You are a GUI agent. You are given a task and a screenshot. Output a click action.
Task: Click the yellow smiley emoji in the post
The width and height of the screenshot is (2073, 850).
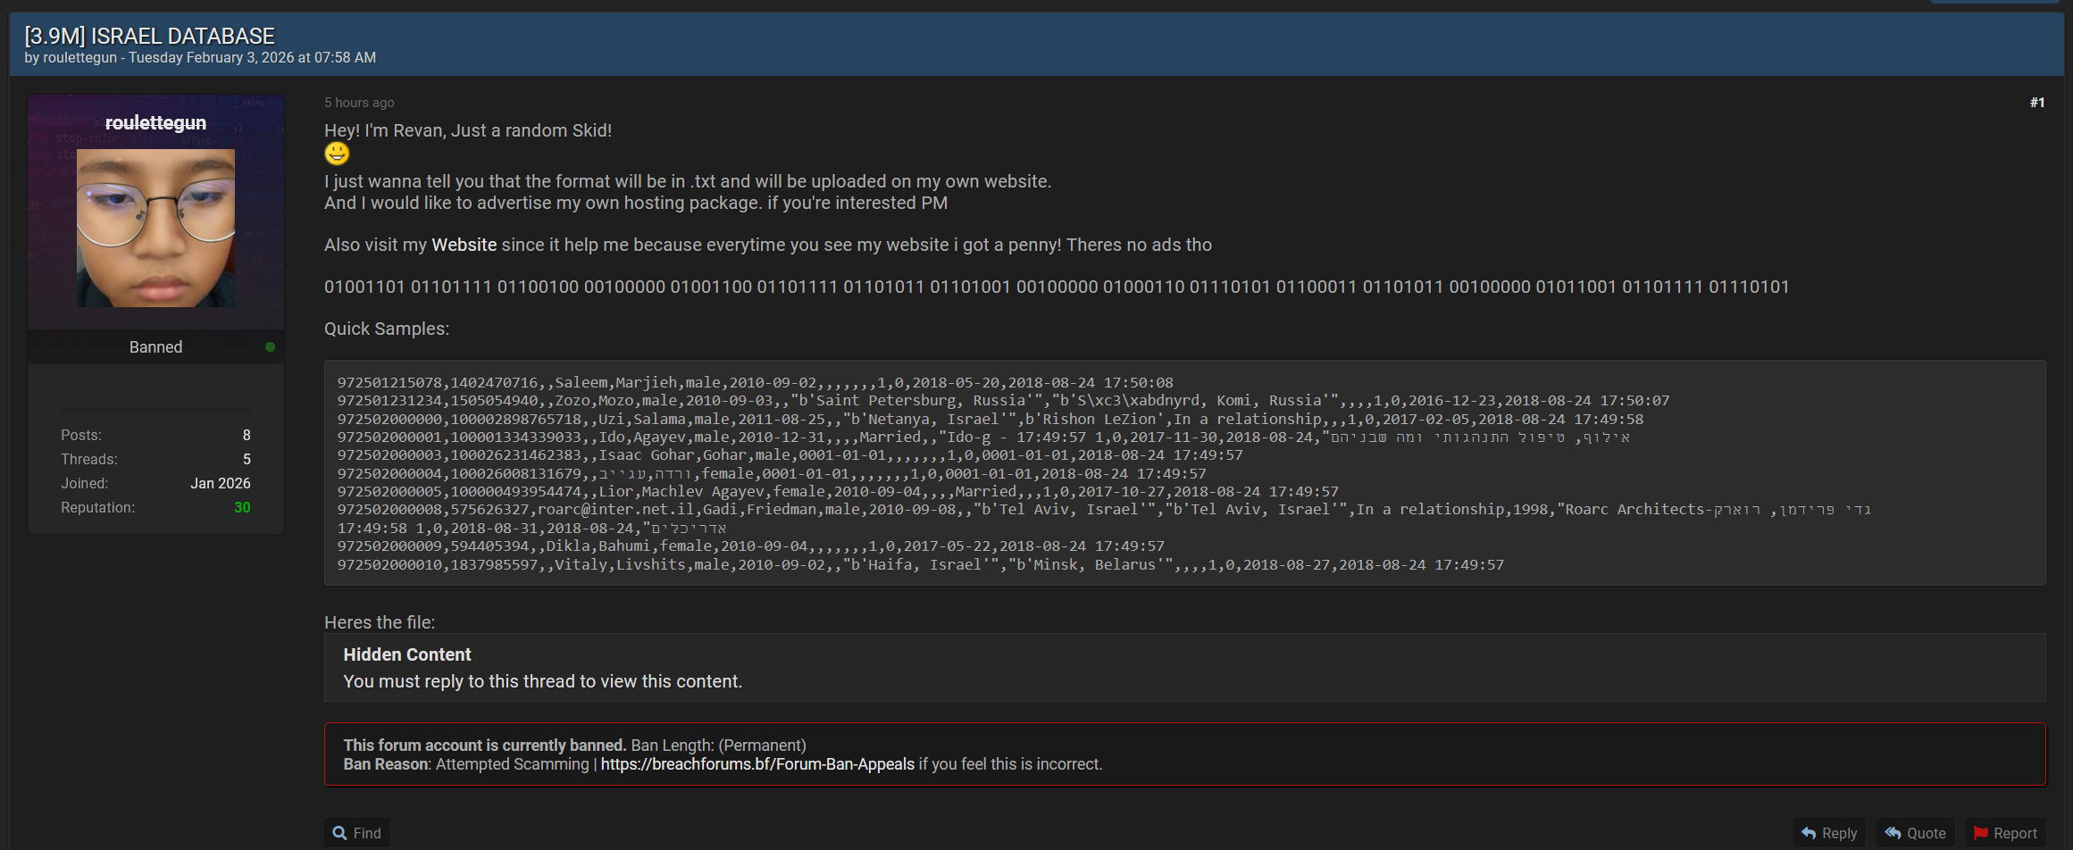coord(337,154)
